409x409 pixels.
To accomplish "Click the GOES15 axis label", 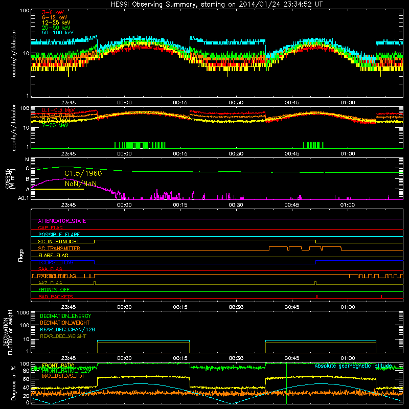I will click(x=9, y=178).
